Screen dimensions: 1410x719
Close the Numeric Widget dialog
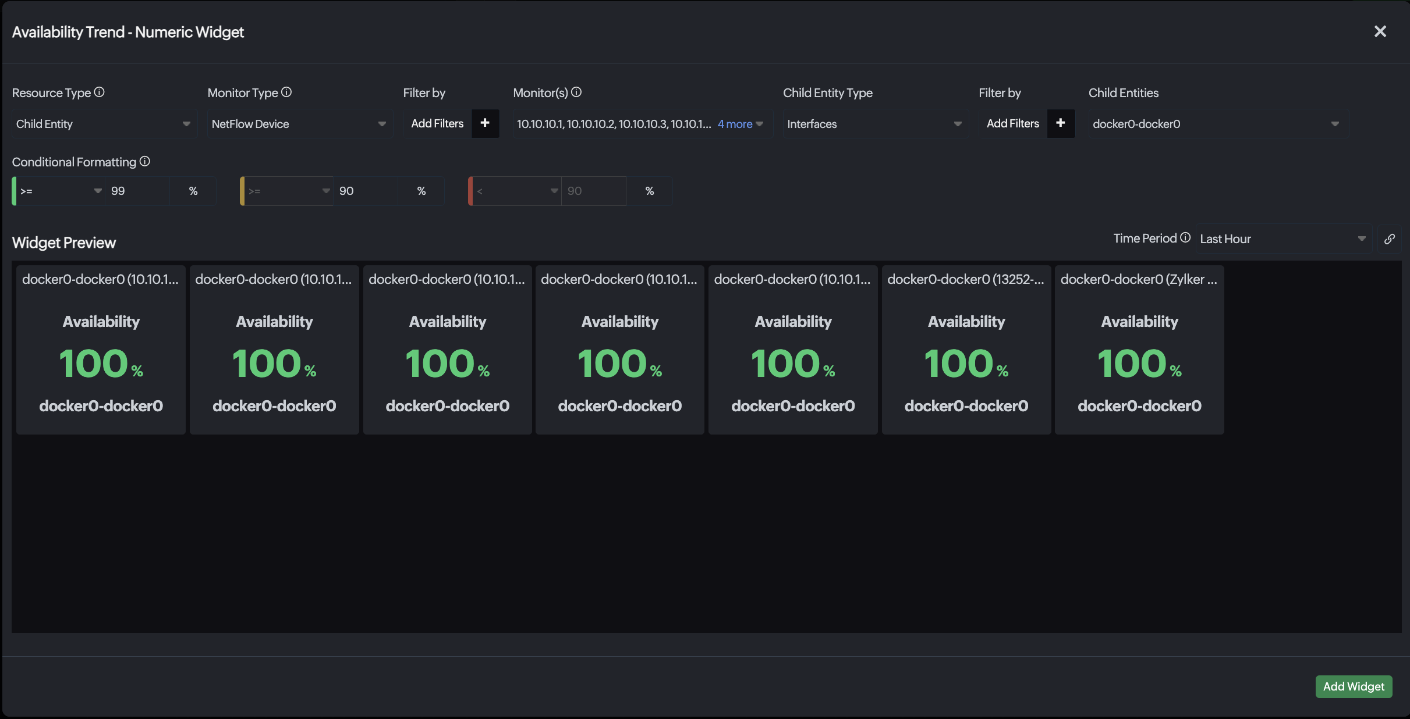pyautogui.click(x=1380, y=31)
